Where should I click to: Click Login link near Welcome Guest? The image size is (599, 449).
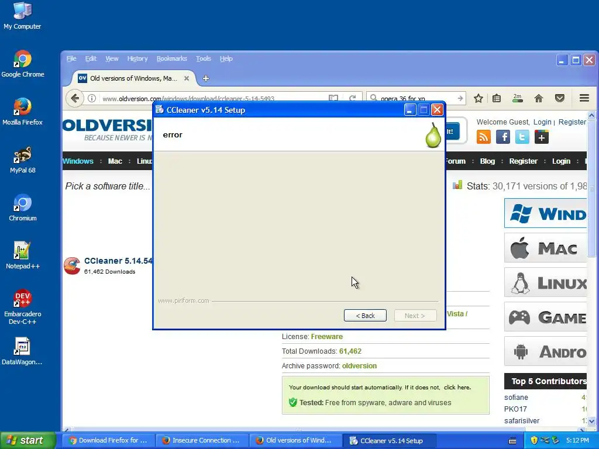click(542, 122)
